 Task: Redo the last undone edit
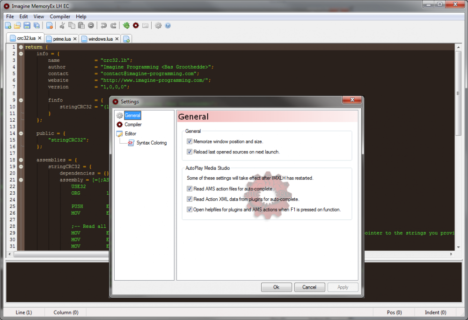[x=113, y=26]
